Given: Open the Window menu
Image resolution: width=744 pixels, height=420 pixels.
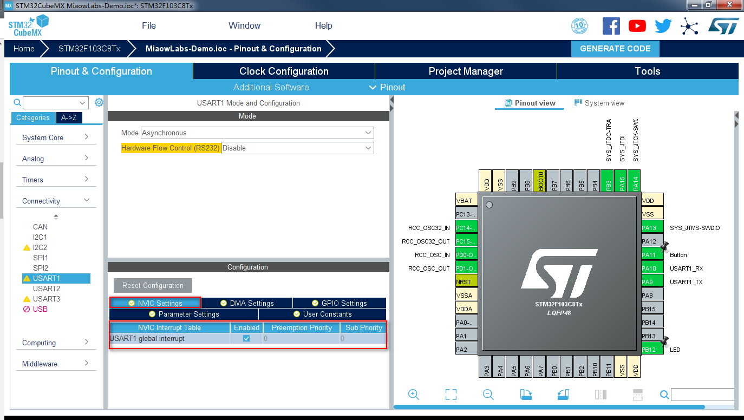Looking at the screenshot, I should (x=244, y=25).
